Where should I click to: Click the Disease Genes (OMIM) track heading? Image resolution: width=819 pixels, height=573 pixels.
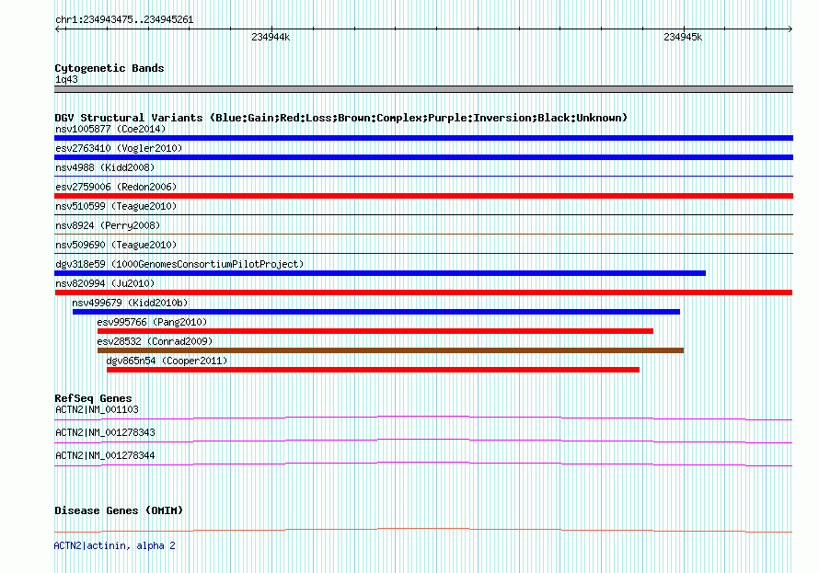pos(119,510)
